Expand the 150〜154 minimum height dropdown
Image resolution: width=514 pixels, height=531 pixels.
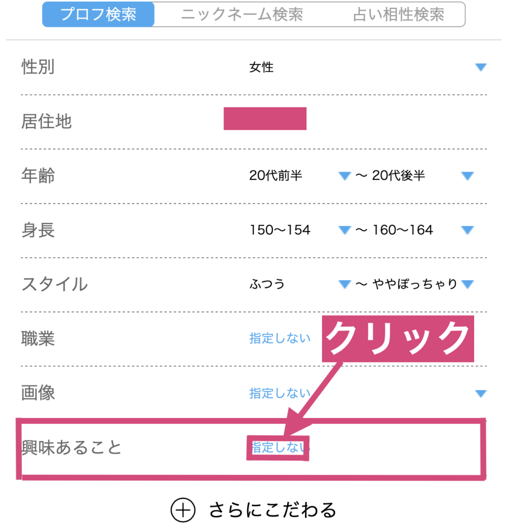344,230
